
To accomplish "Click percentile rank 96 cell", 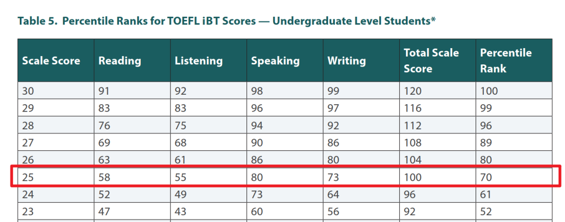I will [514, 125].
